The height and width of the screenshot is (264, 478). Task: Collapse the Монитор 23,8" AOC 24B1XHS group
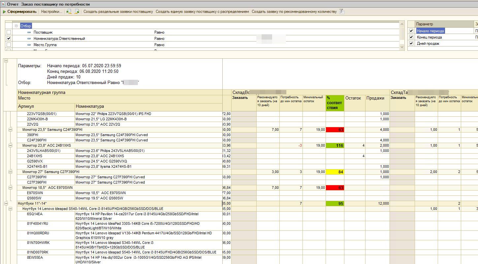coord(10,145)
